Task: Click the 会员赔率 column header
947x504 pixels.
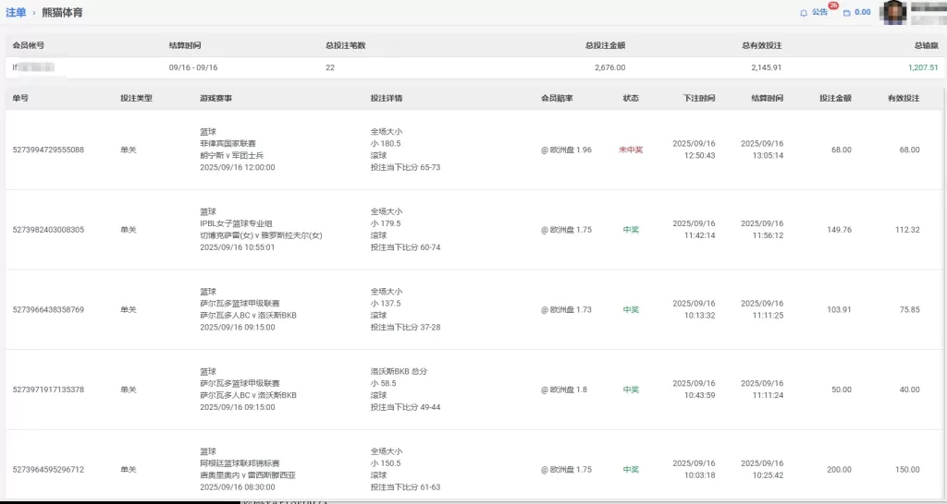Action: [557, 98]
